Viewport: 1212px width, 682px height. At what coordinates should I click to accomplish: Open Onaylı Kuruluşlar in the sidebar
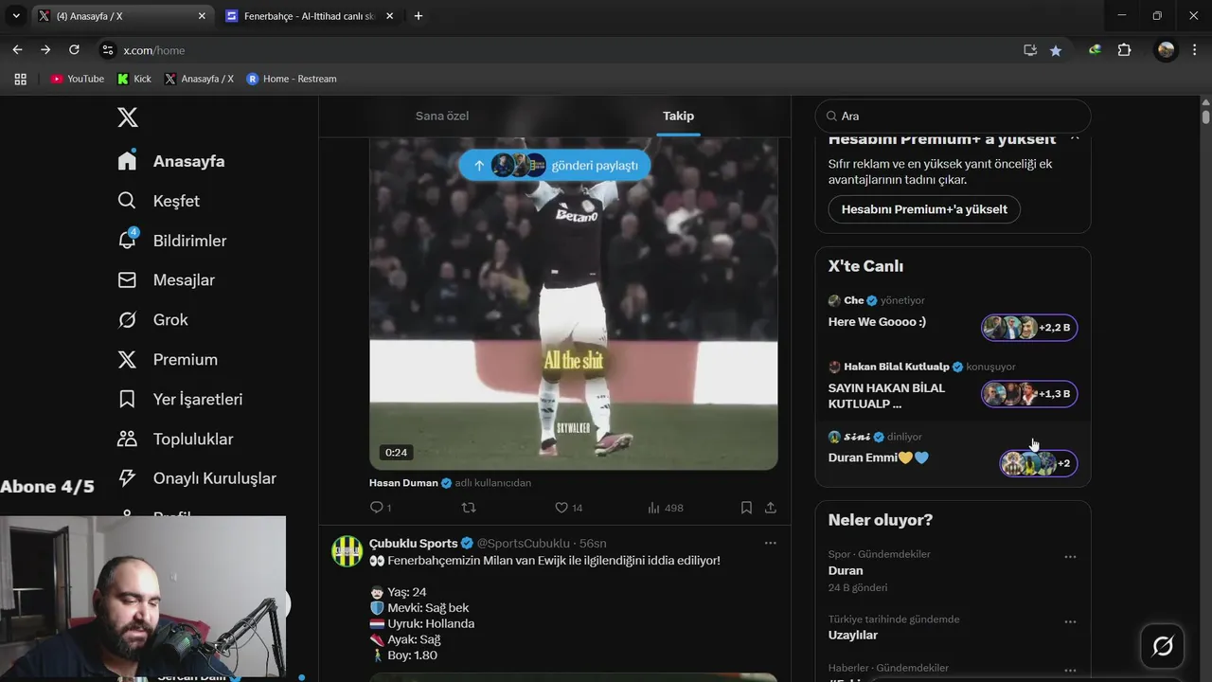click(196, 478)
